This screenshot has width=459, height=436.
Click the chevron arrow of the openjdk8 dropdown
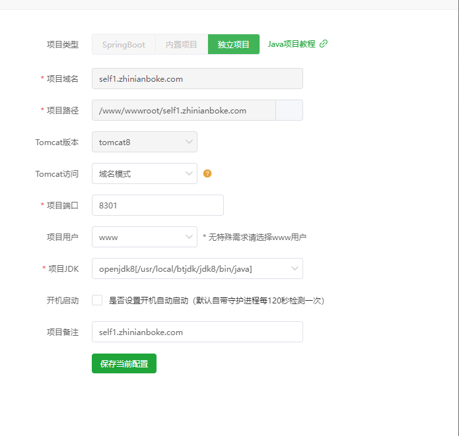(x=295, y=268)
